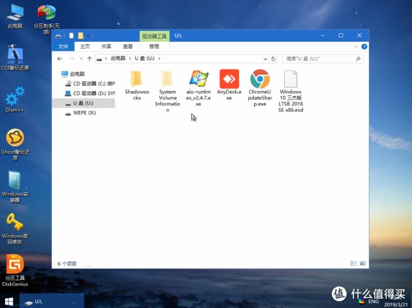This screenshot has width=412, height=308.
Task: Open the AnyDesk.exe file
Action: pos(229,79)
